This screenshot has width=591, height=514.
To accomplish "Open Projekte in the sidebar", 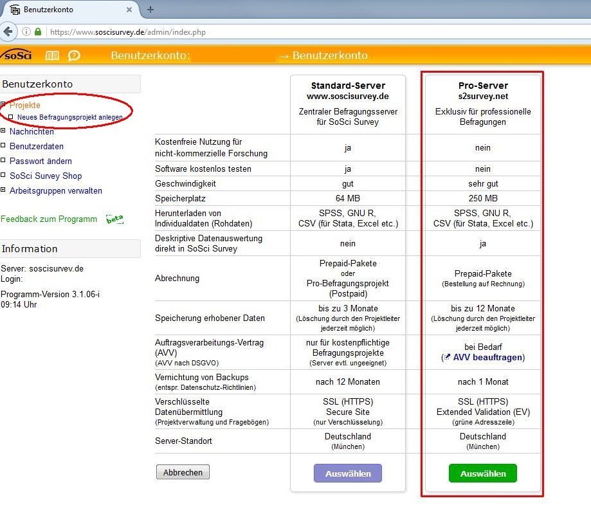I will coord(25,106).
